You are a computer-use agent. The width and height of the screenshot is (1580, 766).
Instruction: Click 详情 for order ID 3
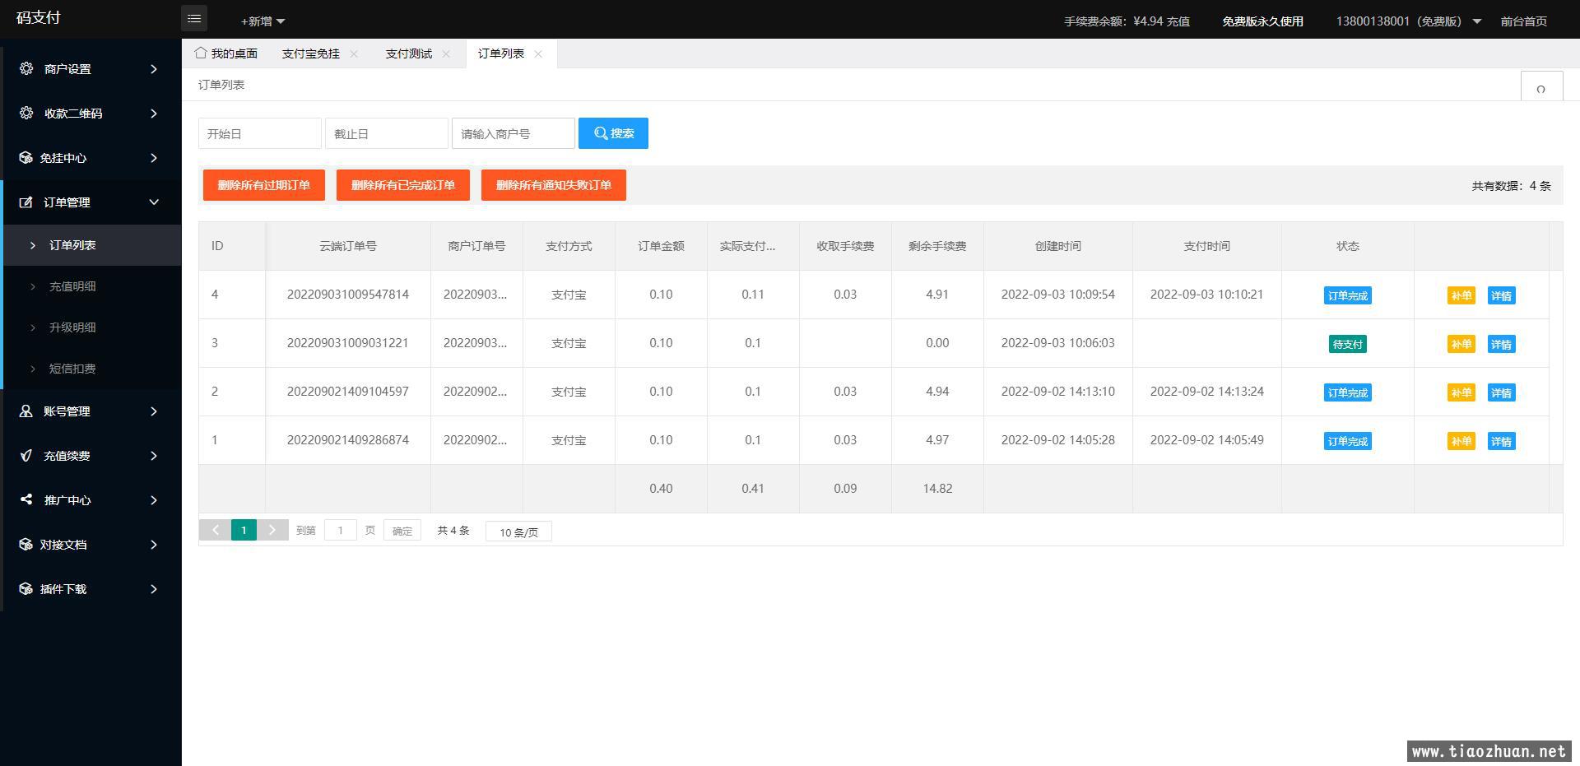point(1501,344)
